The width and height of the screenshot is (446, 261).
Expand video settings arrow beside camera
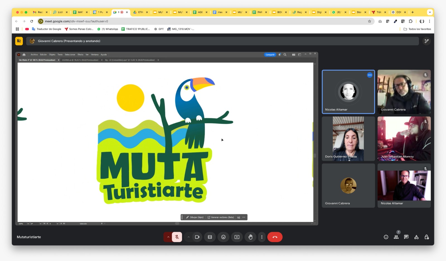(188, 237)
